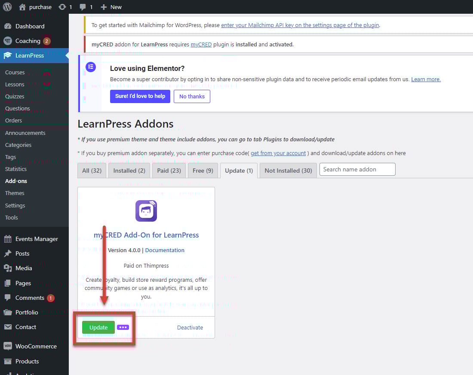Open Categories submenu item
This screenshot has height=375, width=473.
coord(18,145)
